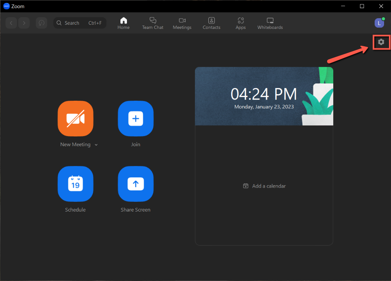Open the profile avatar menu

point(379,23)
